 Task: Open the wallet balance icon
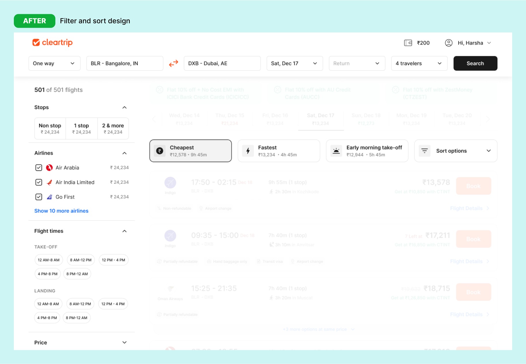point(408,43)
